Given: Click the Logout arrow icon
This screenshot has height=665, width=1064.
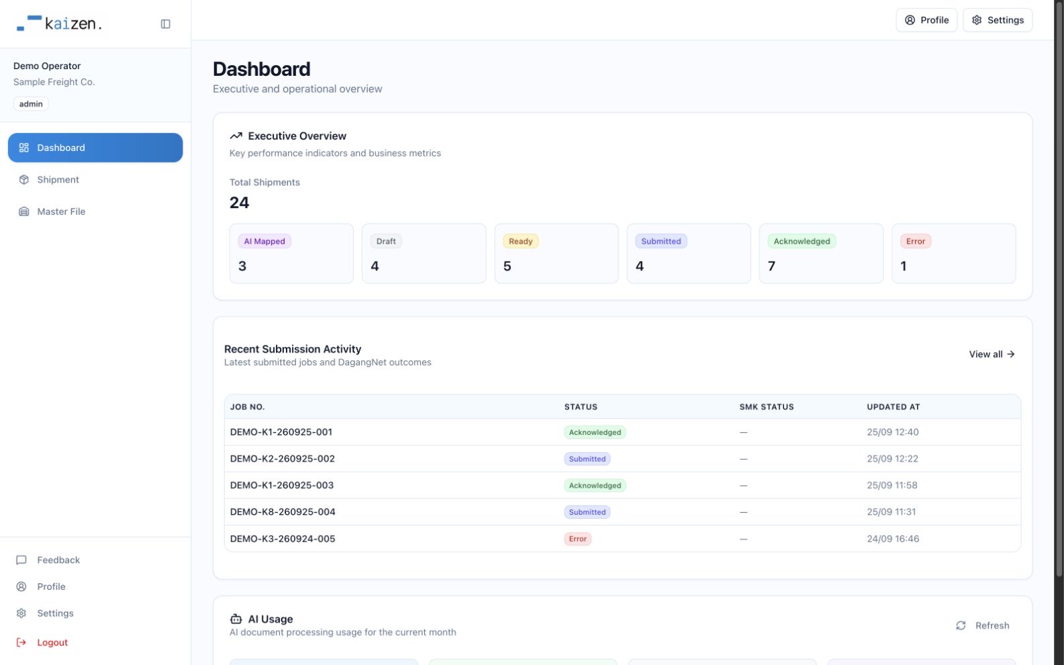Looking at the screenshot, I should point(21,642).
